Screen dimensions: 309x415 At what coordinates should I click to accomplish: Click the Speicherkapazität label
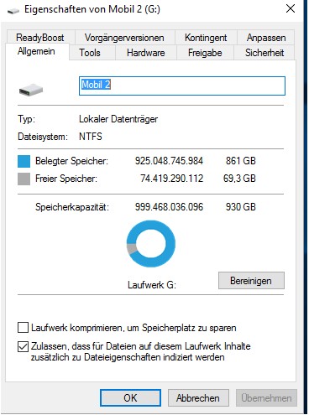click(x=72, y=207)
